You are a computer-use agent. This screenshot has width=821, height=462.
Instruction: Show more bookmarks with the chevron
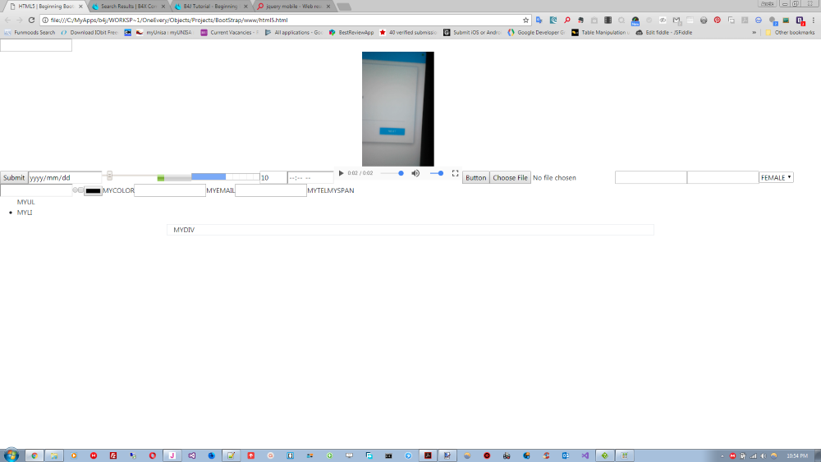click(754, 33)
